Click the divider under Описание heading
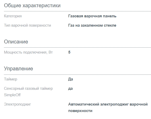Image resolution: width=151 pixels, height=119 pixels. click(77, 48)
